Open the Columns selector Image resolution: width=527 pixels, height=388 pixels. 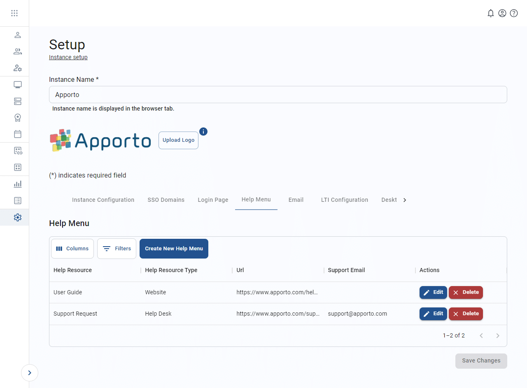tap(72, 249)
